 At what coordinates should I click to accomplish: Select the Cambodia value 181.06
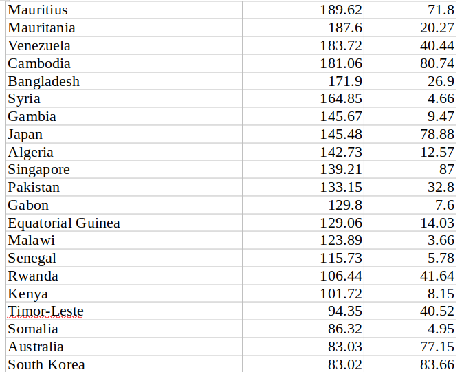303,63
